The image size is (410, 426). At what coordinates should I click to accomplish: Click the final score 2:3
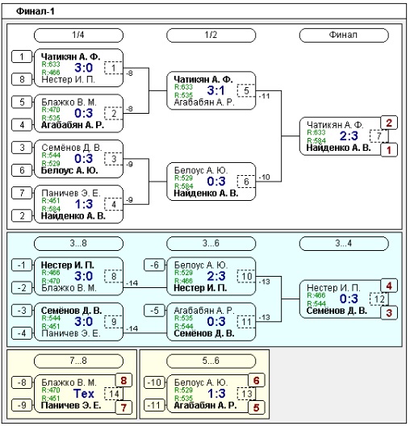pyautogui.click(x=349, y=136)
